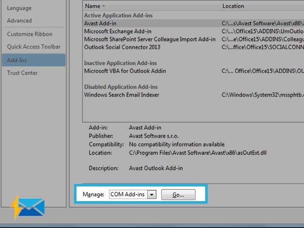The image size is (304, 228).
Task: Click the Avast Outlook Add-in description text
Action: tap(156, 168)
